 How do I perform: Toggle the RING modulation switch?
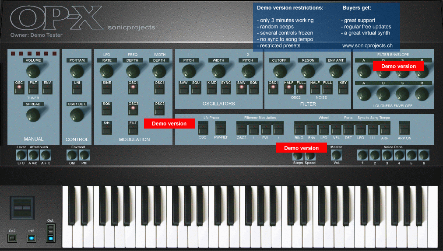299,129
